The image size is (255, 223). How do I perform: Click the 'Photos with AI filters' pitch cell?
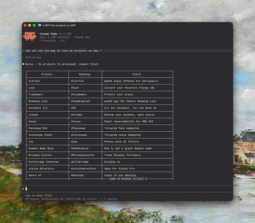122,142
